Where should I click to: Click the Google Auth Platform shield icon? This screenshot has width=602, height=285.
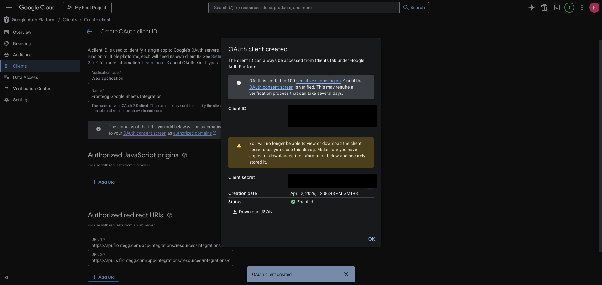coord(6,20)
